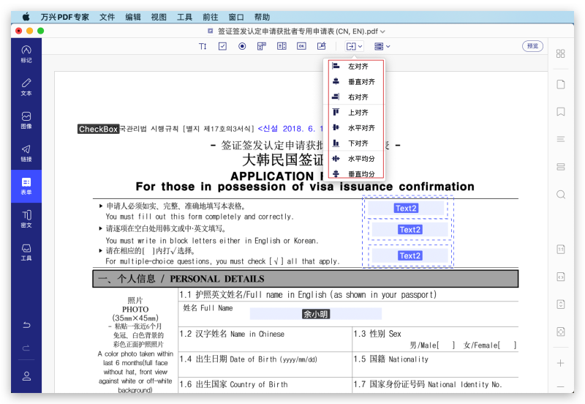Screen dimensions: 585x404
Task: Select the checkbox form tool
Action: [223, 46]
